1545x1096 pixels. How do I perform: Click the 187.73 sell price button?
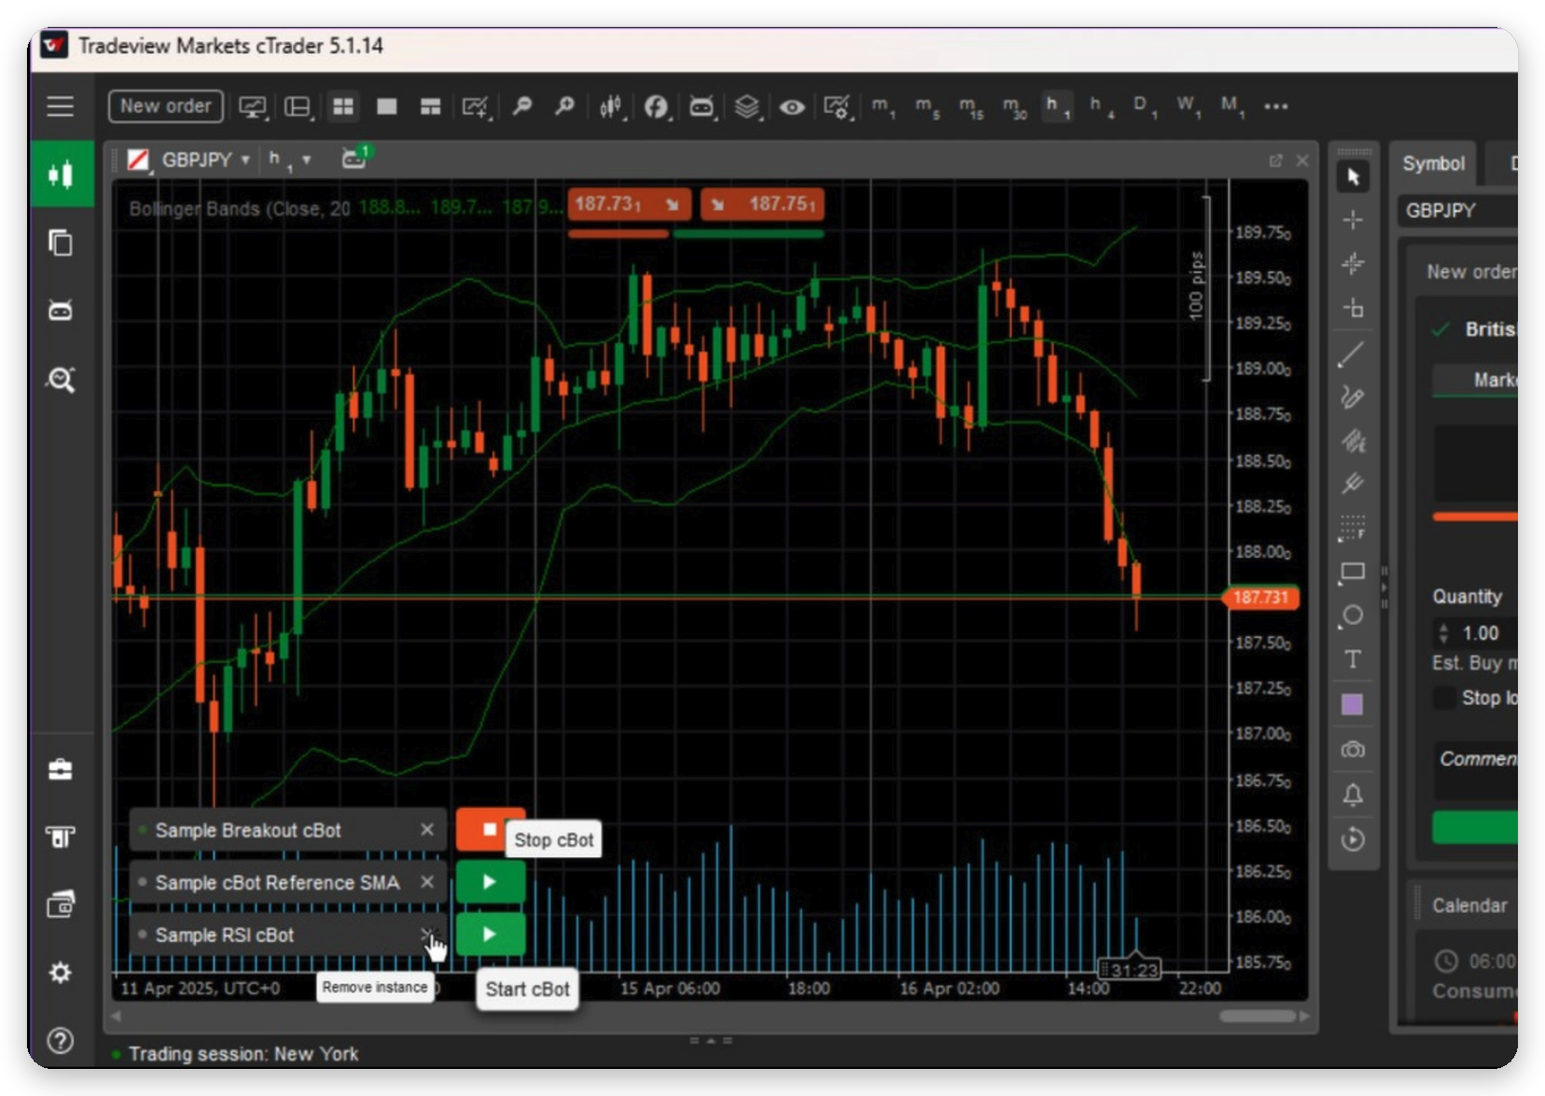point(629,204)
